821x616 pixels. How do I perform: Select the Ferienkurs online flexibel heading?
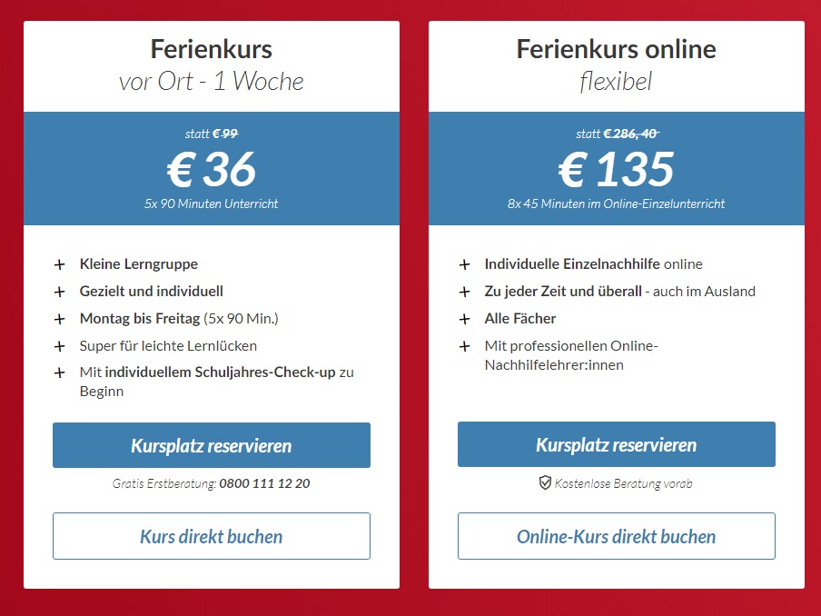[x=617, y=65]
